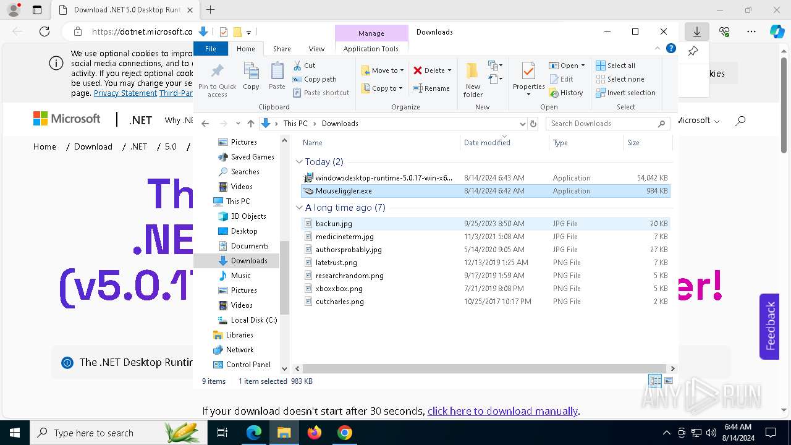This screenshot has height=445, width=791.
Task: Open the Copy to dropdown
Action: coord(383,88)
